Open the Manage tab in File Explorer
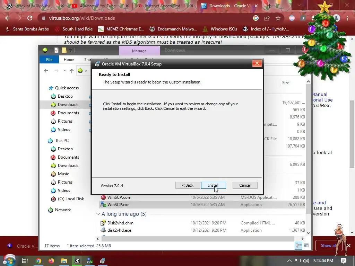Viewport: 355px width, 266px height. [x=139, y=51]
